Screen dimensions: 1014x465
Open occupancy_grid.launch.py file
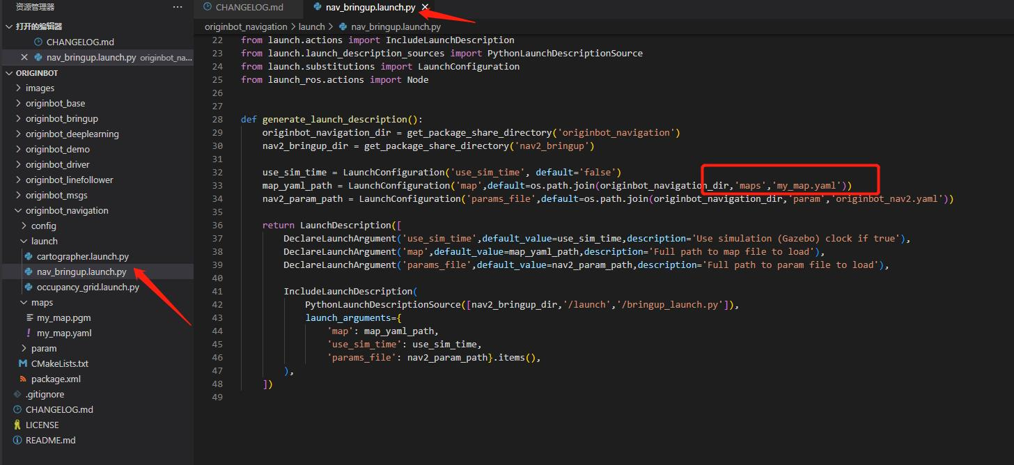88,287
